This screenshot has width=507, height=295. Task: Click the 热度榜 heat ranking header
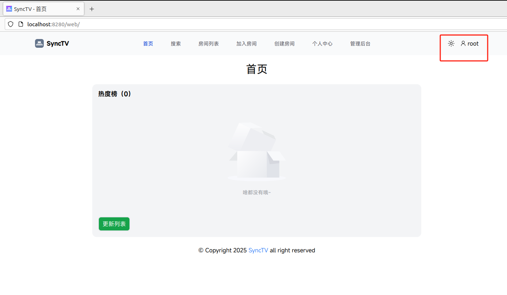click(115, 94)
